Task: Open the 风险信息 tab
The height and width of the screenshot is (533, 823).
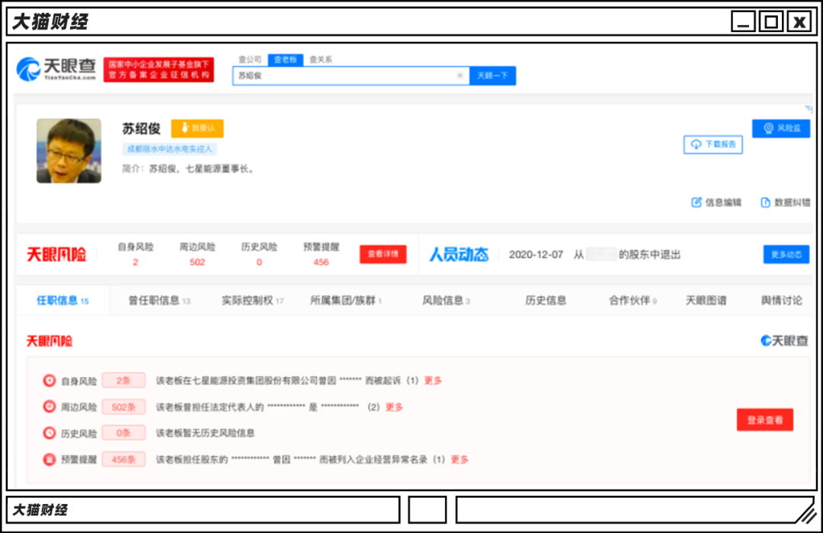Action: 446,300
